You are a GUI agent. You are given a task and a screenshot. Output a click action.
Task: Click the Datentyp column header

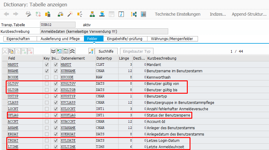(x=107, y=58)
